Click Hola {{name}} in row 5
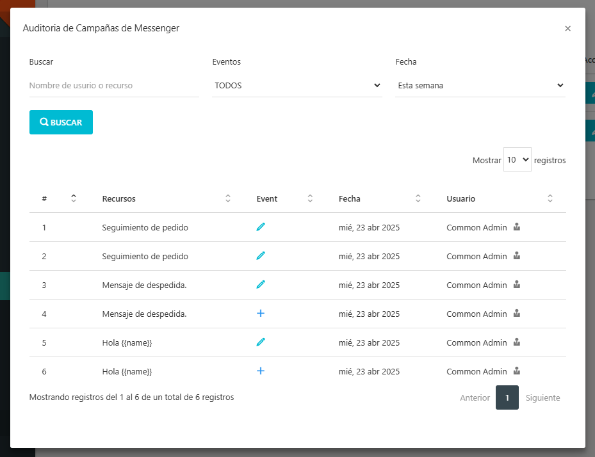 click(x=127, y=343)
